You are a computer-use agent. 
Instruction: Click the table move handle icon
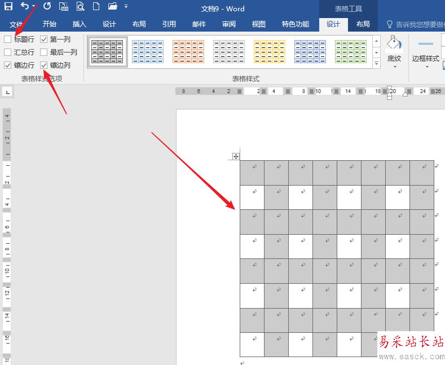(236, 156)
